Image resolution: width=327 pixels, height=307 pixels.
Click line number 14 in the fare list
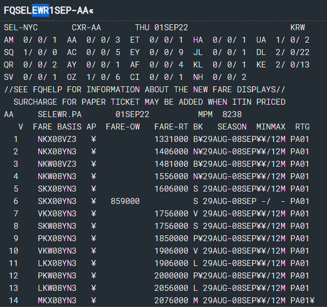[x=13, y=301]
